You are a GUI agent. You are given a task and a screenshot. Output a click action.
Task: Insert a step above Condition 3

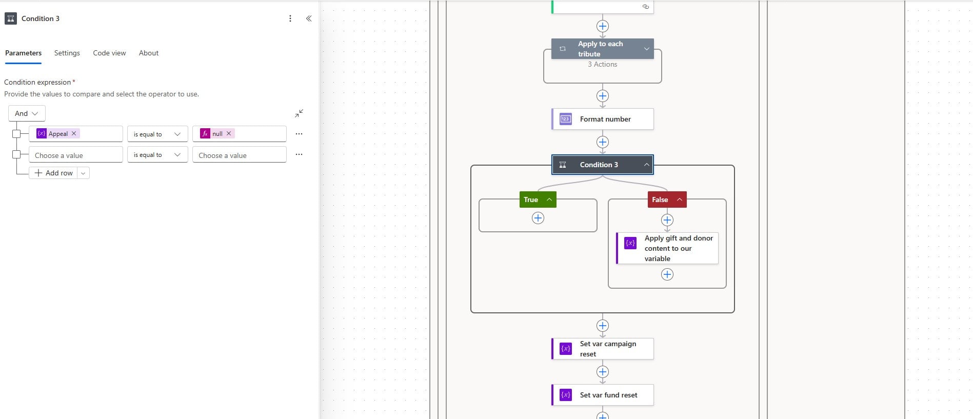603,142
